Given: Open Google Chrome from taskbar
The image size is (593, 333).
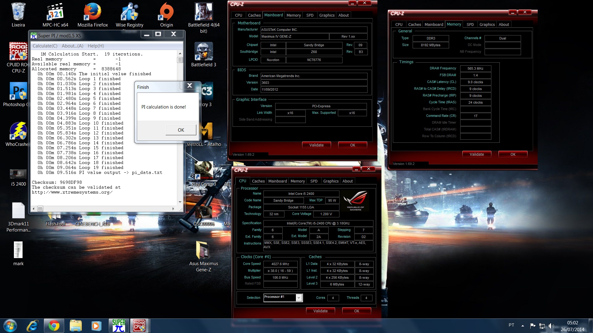Looking at the screenshot, I should coord(54,326).
